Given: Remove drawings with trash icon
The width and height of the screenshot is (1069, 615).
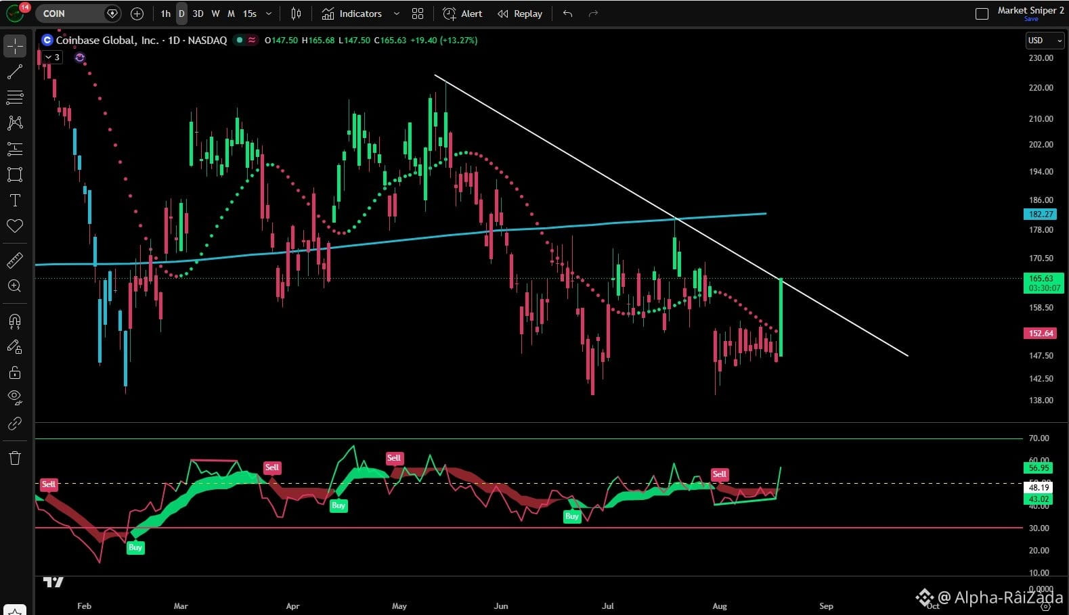Looking at the screenshot, I should click(x=15, y=458).
